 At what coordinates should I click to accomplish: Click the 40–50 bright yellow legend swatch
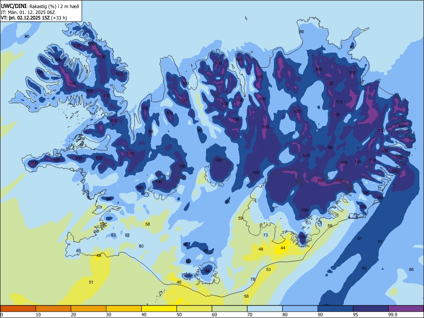click(159, 309)
